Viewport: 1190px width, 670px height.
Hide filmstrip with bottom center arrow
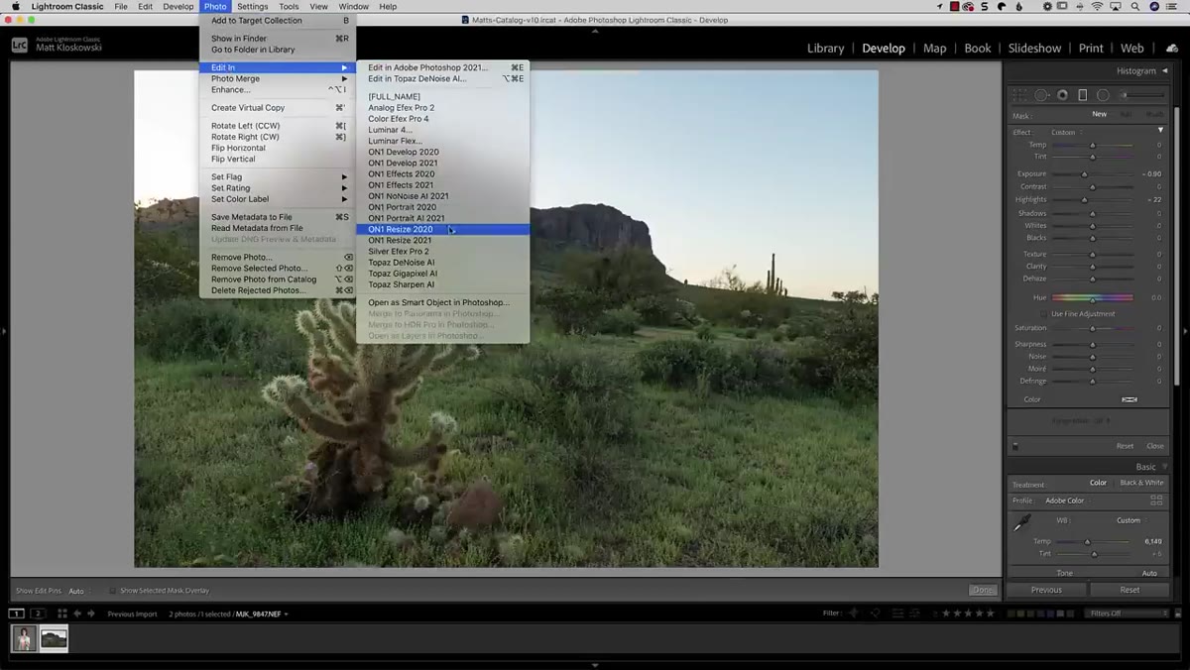tap(595, 665)
